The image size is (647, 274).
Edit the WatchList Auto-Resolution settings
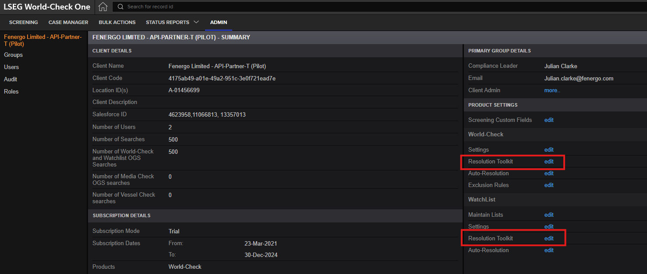pos(549,250)
